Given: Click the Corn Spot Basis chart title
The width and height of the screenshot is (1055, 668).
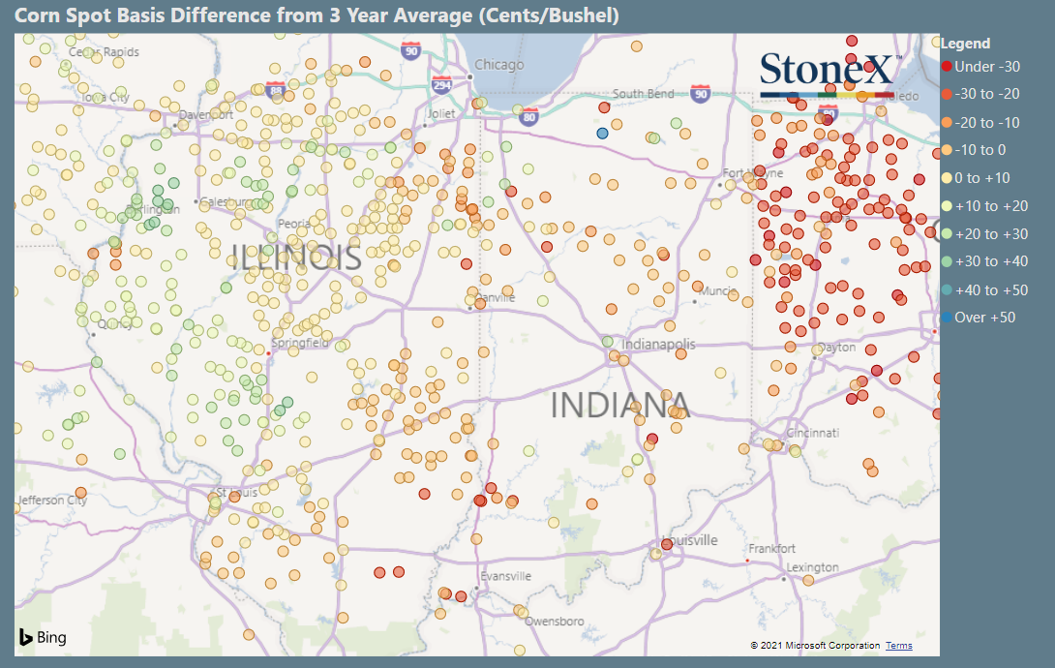Looking at the screenshot, I should (x=316, y=15).
